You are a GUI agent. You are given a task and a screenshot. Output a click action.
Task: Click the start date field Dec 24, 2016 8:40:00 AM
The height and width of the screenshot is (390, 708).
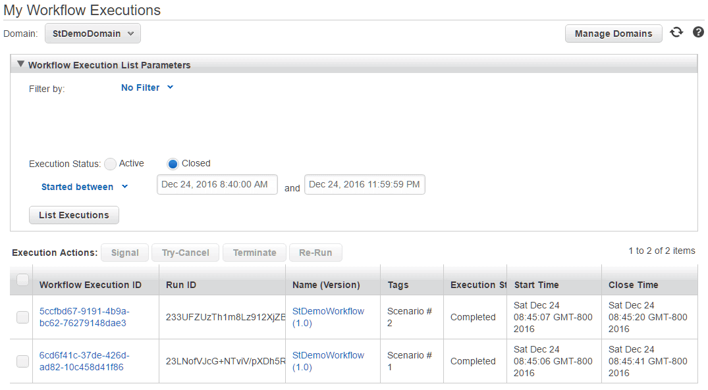[217, 184]
